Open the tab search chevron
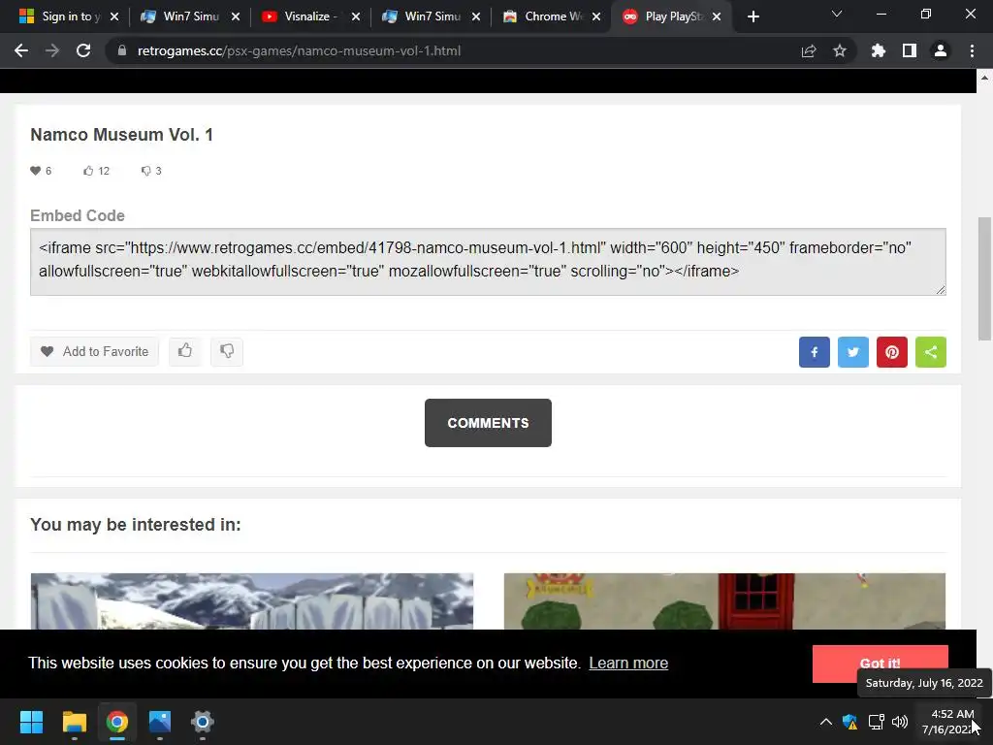Screen dimensions: 993x745 (x=837, y=14)
